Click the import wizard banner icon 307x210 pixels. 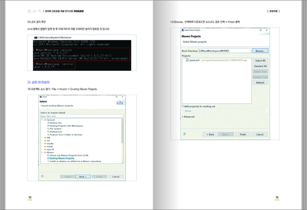pos(120,102)
